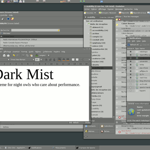Click the Rechercher search field

tap(36, 30)
